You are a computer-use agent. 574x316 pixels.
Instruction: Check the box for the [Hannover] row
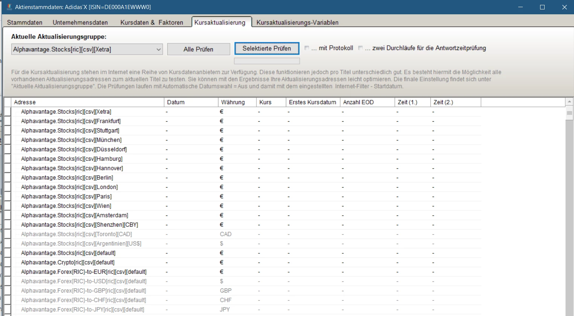tap(8, 168)
